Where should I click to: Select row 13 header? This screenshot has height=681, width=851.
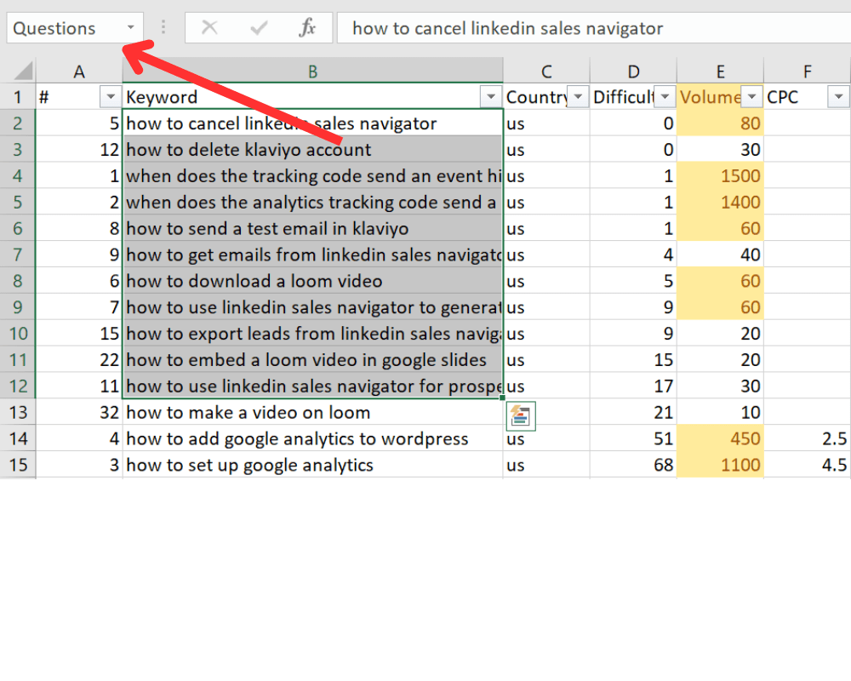click(18, 412)
